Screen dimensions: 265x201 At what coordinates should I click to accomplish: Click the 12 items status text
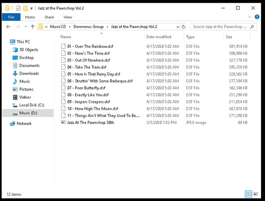click(x=14, y=195)
